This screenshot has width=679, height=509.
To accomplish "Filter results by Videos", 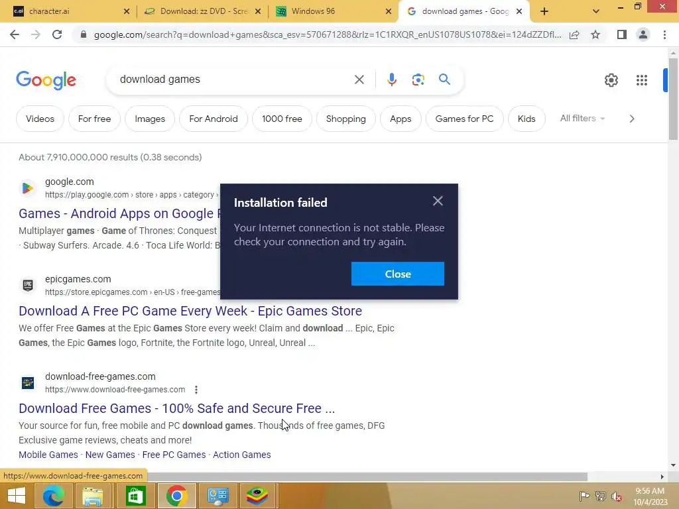I will coord(40,119).
